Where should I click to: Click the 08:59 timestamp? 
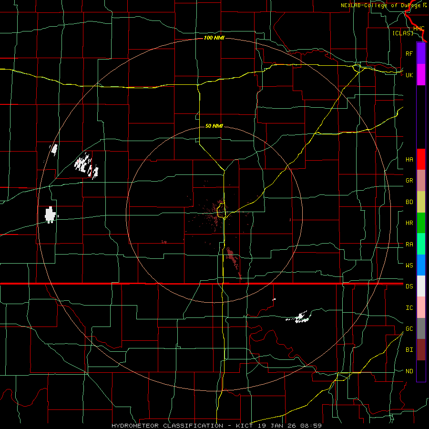click(311, 426)
